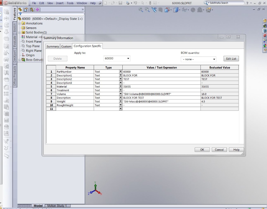This screenshot has width=267, height=209.
Task: Click the Revolved Boss icon in left toolbar
Action: 6,18
